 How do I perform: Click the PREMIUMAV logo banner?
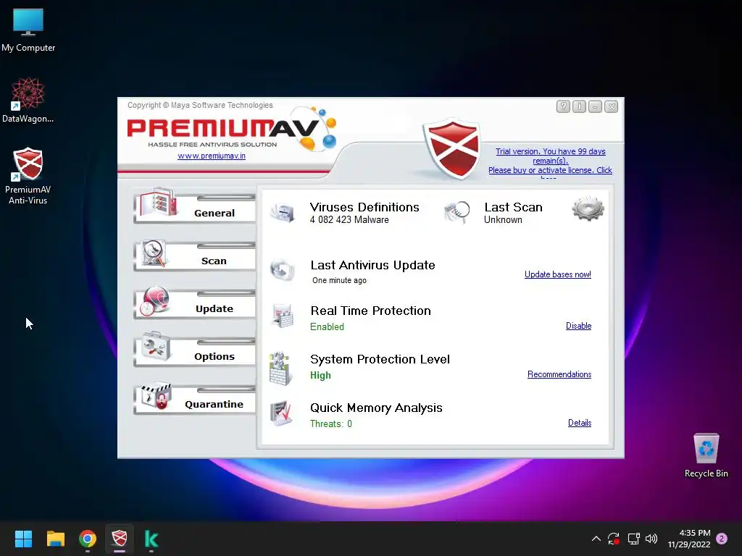tap(232, 129)
